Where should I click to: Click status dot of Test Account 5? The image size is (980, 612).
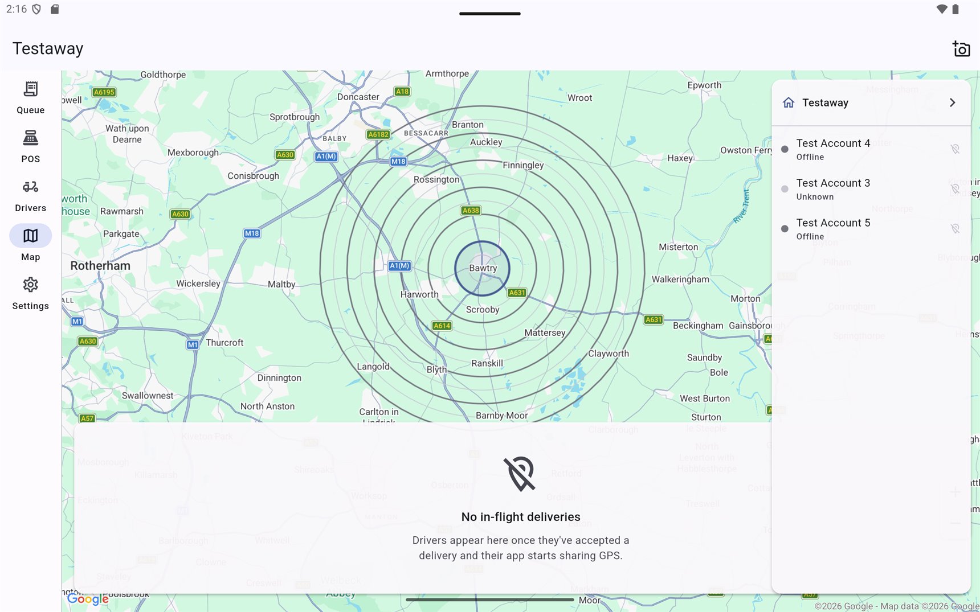coord(785,229)
